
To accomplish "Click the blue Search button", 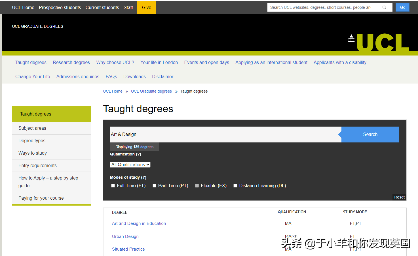I will coord(370,135).
